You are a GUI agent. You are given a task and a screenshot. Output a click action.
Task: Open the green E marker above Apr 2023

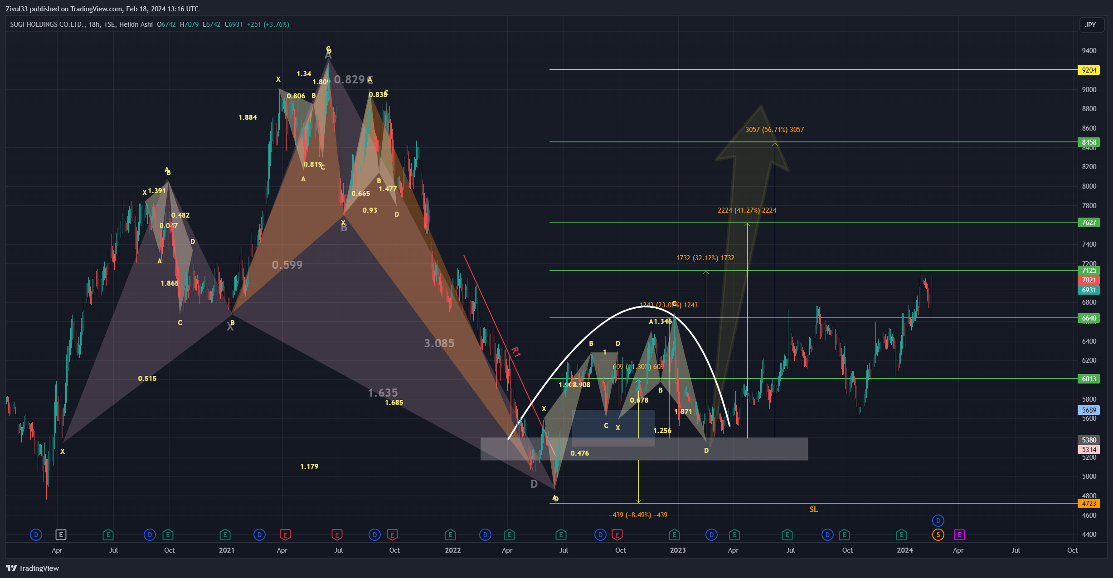point(734,535)
